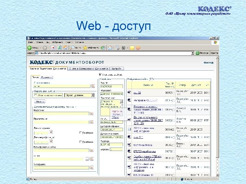This screenshot has width=246, height=184.
Task: Click the file icon of the row dated 08.08.2007
Action: point(129,120)
